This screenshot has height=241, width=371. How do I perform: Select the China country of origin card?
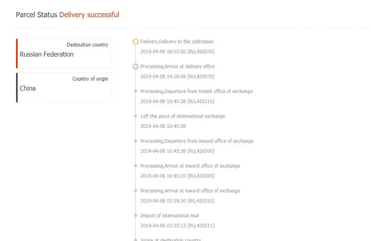[x=64, y=88]
